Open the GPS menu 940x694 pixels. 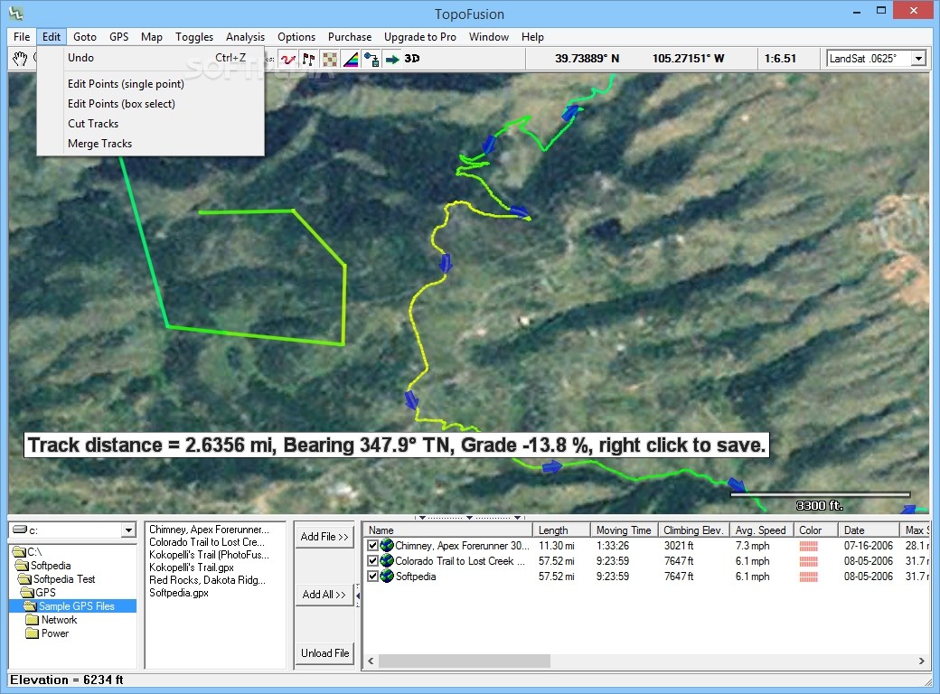pos(118,36)
